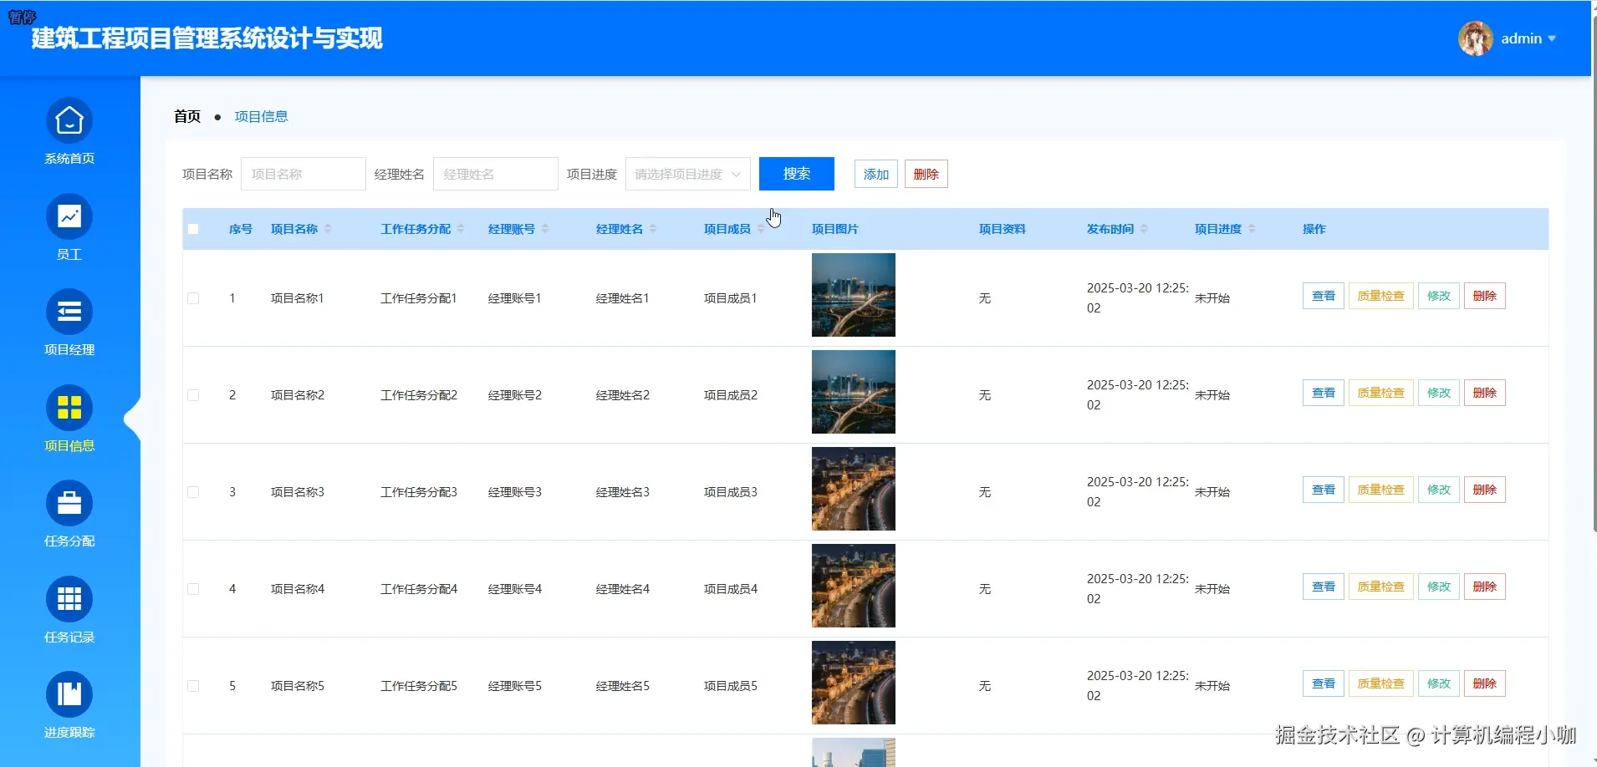Open the 进度跟踪 sidebar icon
The width and height of the screenshot is (1597, 767).
pyautogui.click(x=69, y=694)
